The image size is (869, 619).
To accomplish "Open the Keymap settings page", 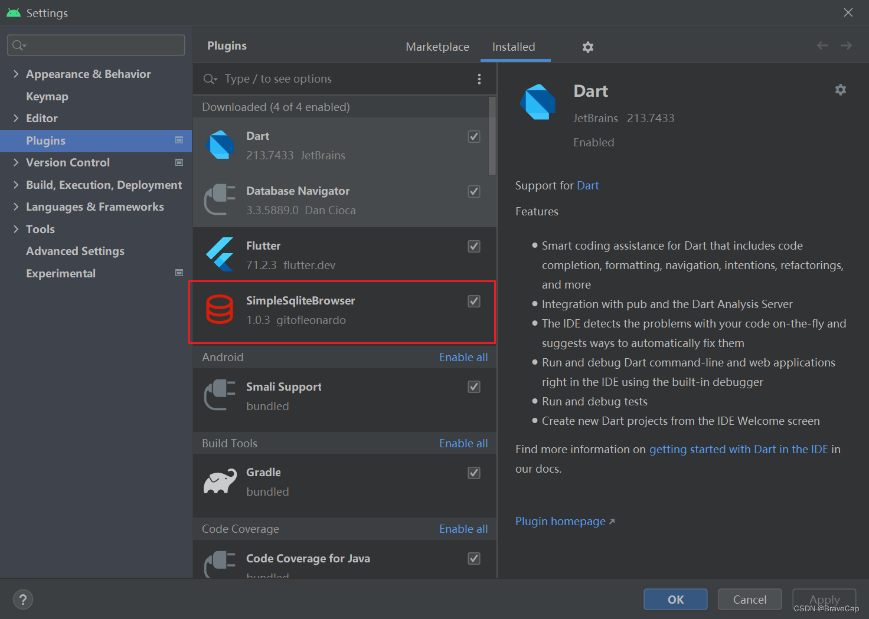I will tap(47, 96).
